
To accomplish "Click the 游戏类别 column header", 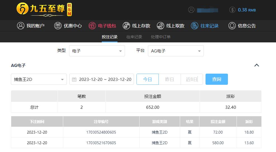I will 160,121.
